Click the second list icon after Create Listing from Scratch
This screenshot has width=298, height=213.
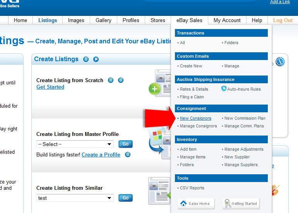121,80
